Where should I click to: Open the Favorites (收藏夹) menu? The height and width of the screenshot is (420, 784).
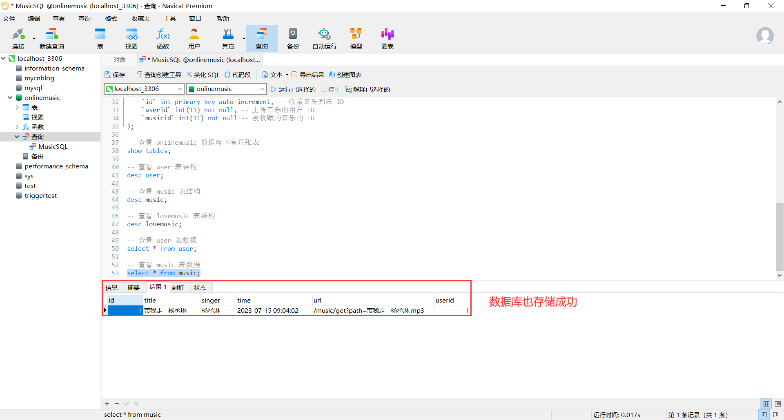(140, 18)
